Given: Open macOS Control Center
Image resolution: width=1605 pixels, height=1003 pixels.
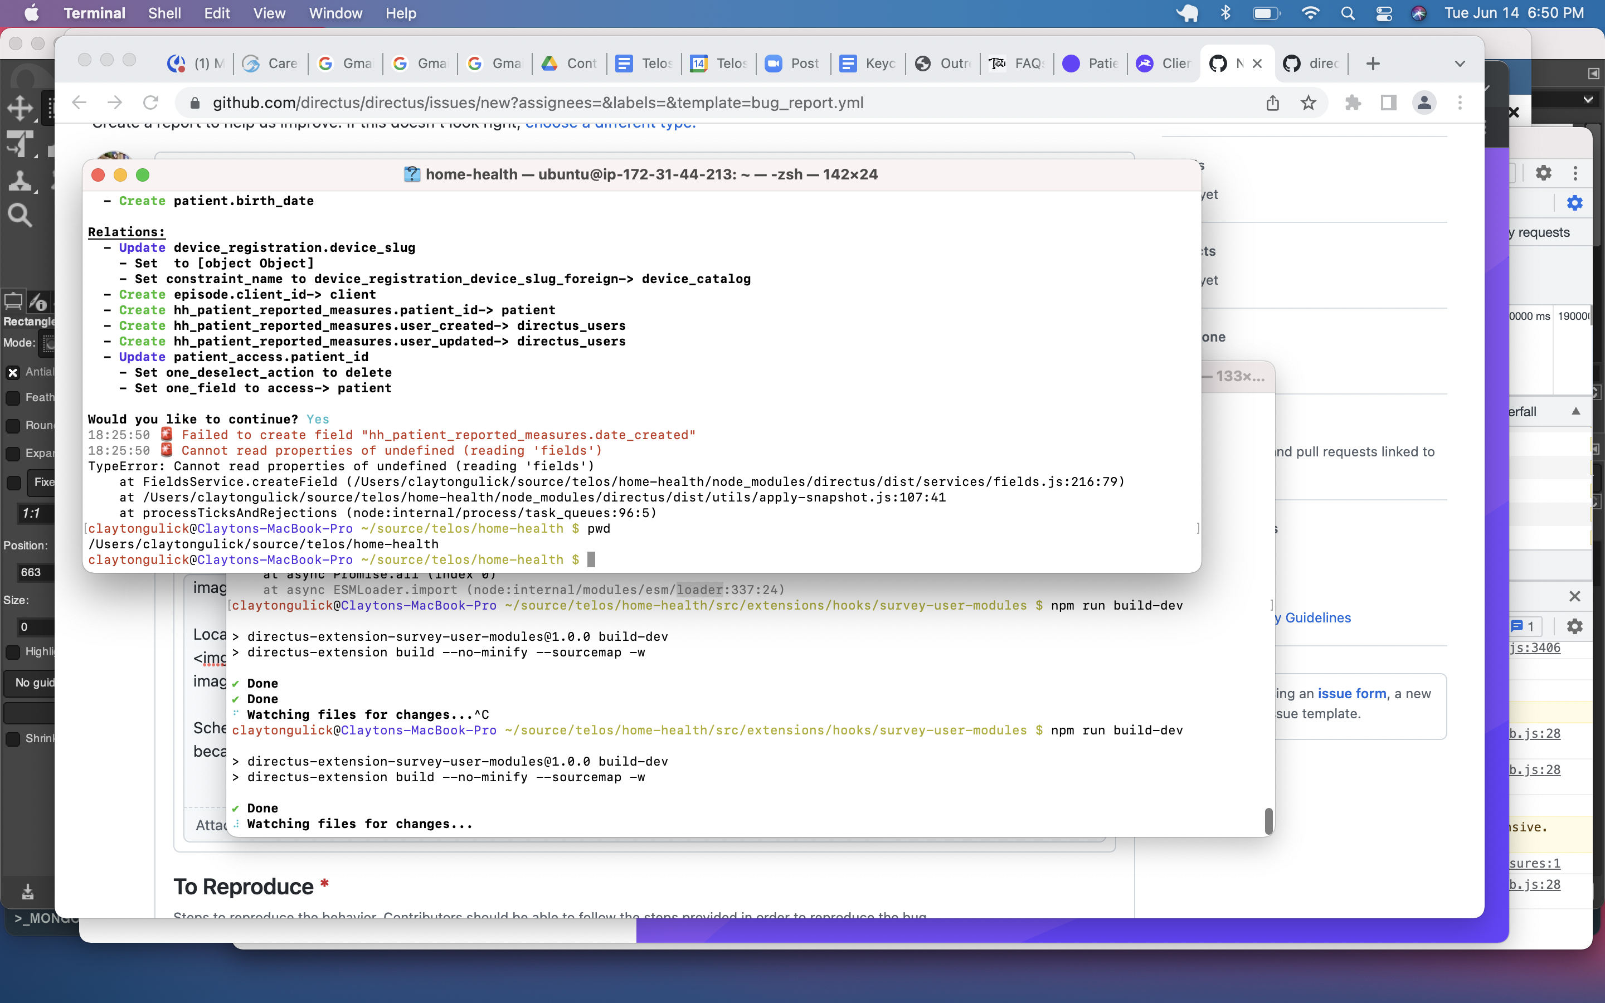Looking at the screenshot, I should click(1384, 13).
